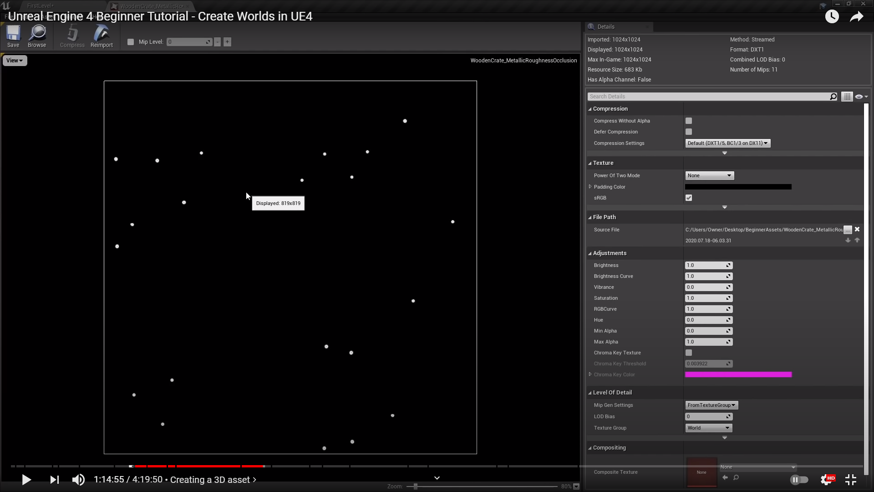Image resolution: width=874 pixels, height=492 pixels.
Task: Click the video share arrow icon
Action: pyautogui.click(x=856, y=17)
